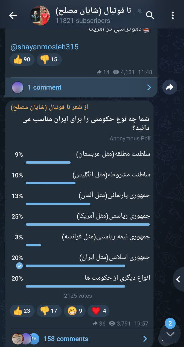Screen dimensions: 184x347
Task: Open the three-dot overflow menu
Action: click(x=173, y=16)
